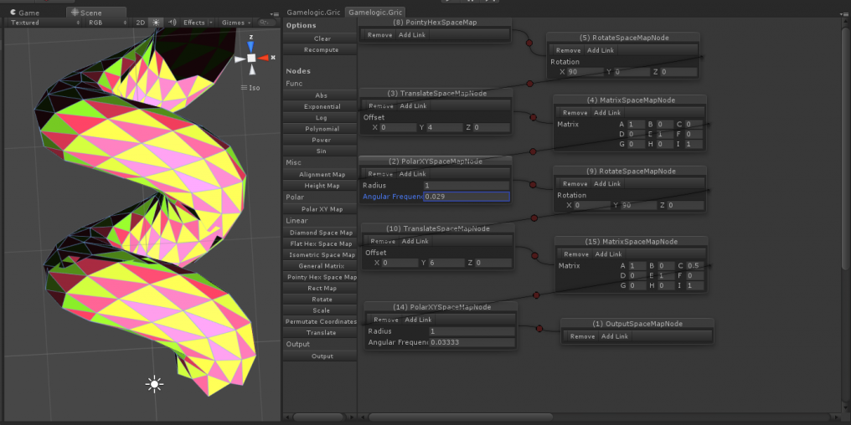Add a Pointy Hex Space Map node

point(322,277)
